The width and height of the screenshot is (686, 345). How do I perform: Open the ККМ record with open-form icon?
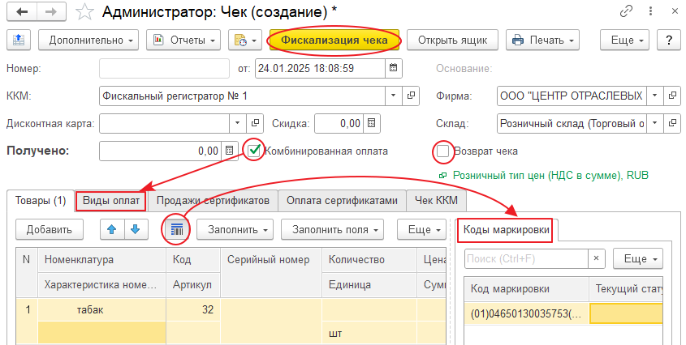(x=412, y=96)
